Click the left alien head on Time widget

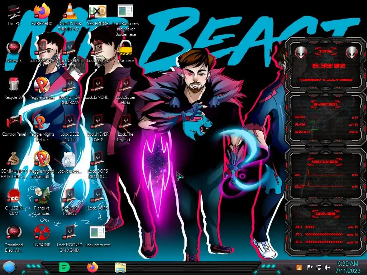coord(301,53)
